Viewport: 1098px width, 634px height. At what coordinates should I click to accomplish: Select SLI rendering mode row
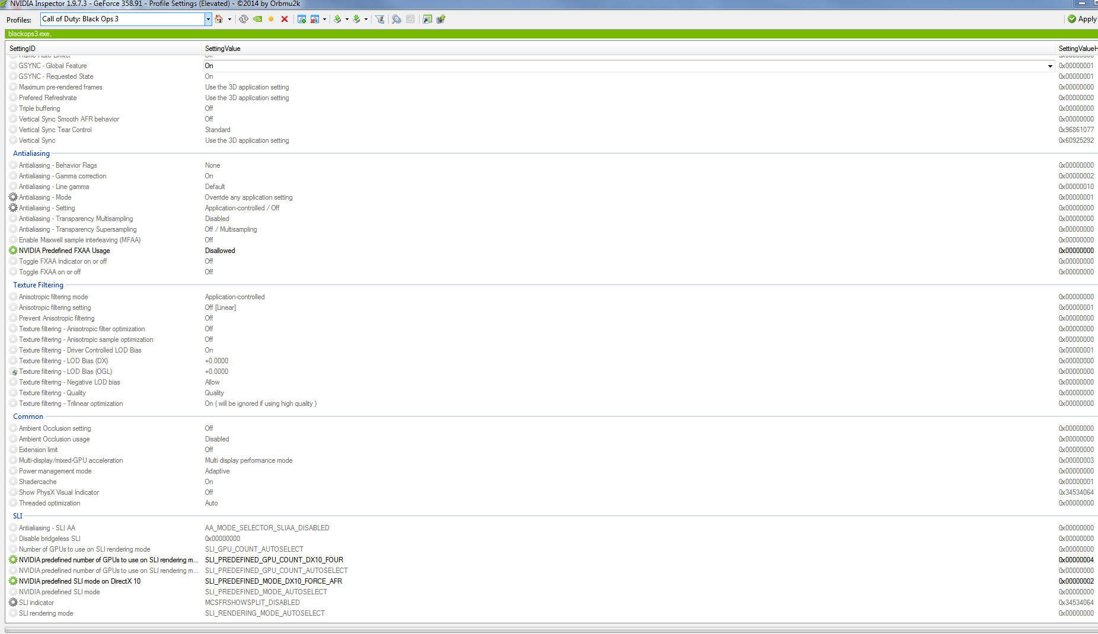551,613
